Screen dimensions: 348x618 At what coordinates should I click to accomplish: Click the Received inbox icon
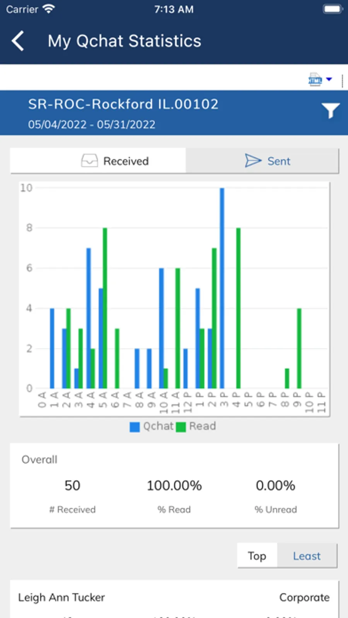click(89, 160)
